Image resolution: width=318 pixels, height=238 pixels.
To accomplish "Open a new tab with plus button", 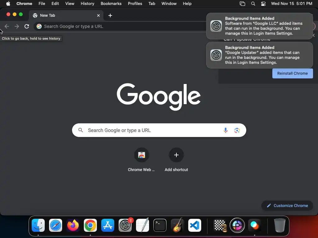I will pos(110,15).
